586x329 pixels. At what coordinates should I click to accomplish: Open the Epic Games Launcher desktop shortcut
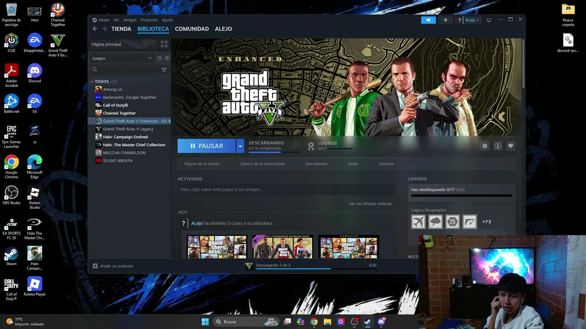pyautogui.click(x=11, y=137)
